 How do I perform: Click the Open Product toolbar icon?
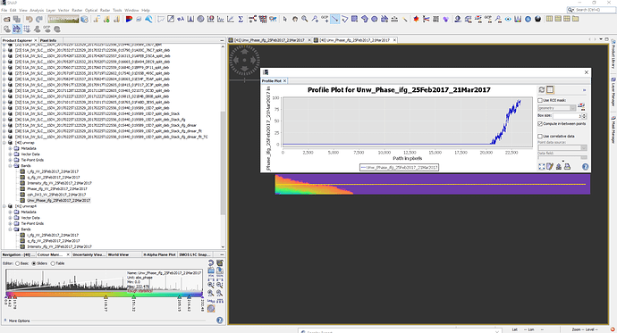[6, 19]
